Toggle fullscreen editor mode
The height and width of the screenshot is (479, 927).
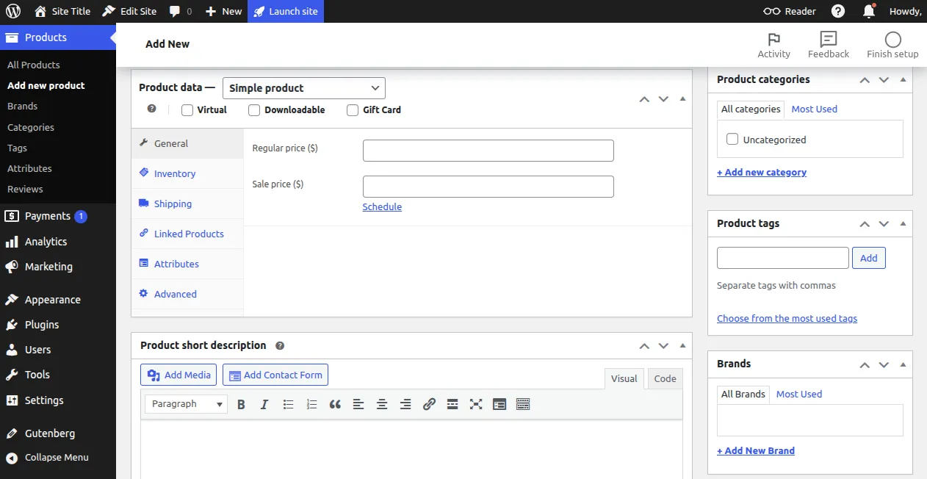click(x=476, y=404)
